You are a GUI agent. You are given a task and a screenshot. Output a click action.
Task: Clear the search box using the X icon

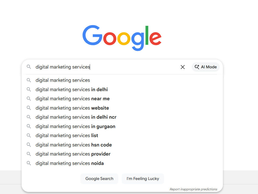click(x=183, y=67)
